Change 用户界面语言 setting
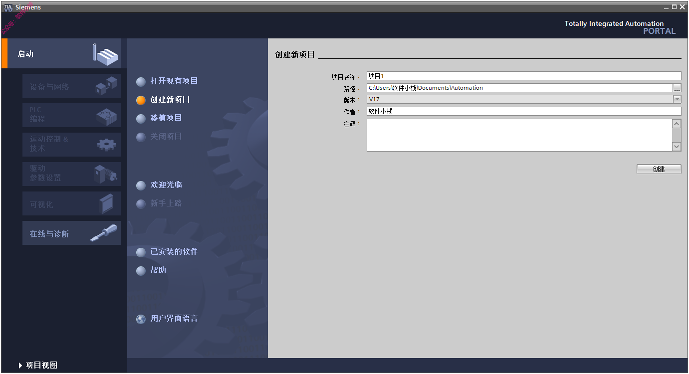 coord(174,318)
